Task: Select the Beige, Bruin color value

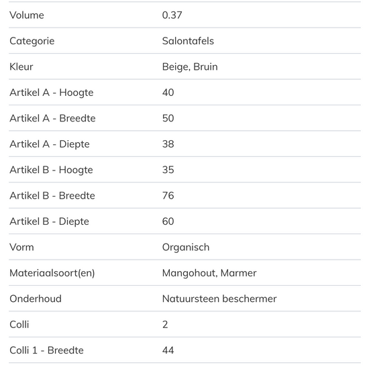Action: [190, 67]
